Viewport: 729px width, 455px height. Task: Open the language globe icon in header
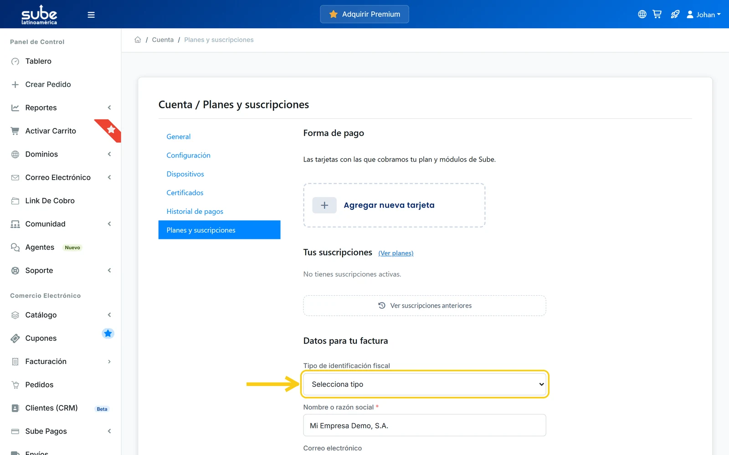point(642,14)
